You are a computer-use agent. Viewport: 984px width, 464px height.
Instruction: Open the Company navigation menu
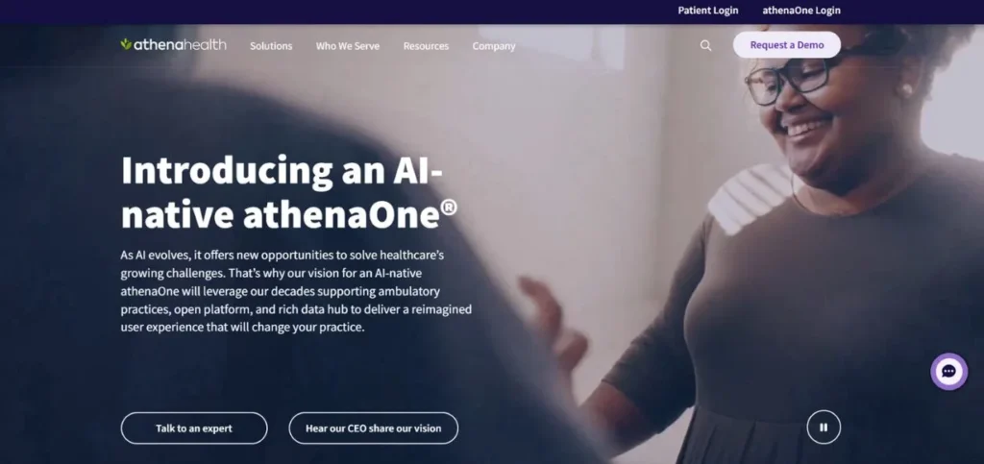(x=494, y=46)
